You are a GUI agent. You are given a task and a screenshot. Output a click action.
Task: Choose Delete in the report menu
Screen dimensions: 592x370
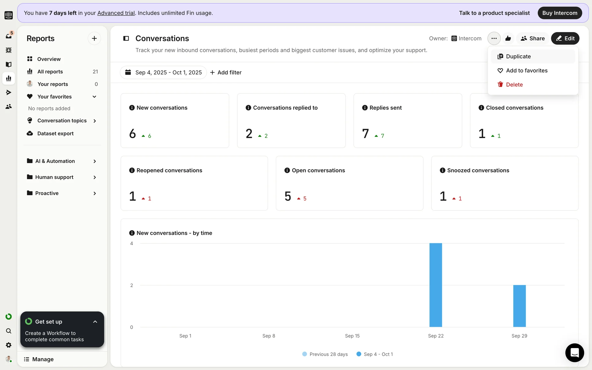[x=514, y=84]
